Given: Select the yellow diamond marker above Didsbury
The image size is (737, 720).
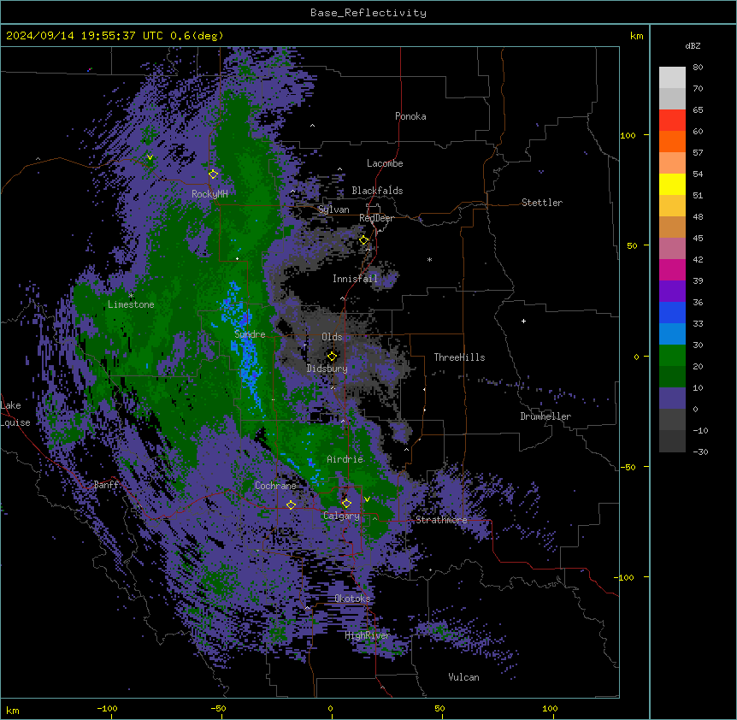Looking at the screenshot, I should (x=333, y=356).
